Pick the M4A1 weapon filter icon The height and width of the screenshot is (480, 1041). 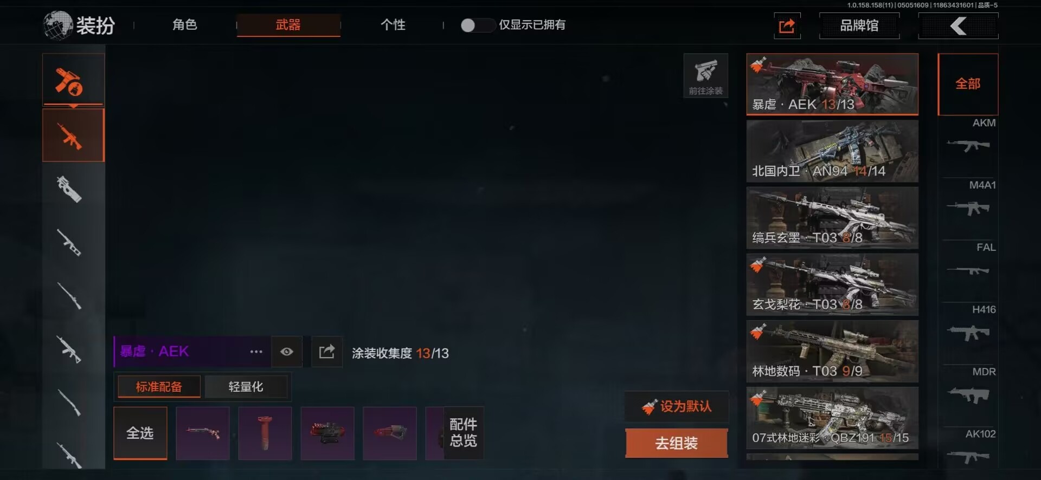click(968, 208)
